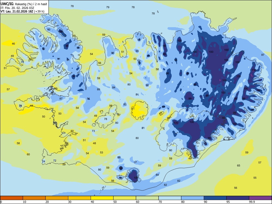Image resolution: width=272 pixels, height=204 pixels.
Task: Select the map value 83
Action: click(125, 104)
